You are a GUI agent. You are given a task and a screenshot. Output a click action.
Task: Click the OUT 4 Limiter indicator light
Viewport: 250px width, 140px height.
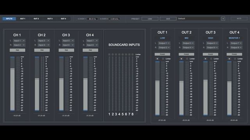(235, 59)
